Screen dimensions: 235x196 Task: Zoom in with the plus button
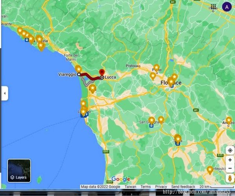[x=230, y=160]
